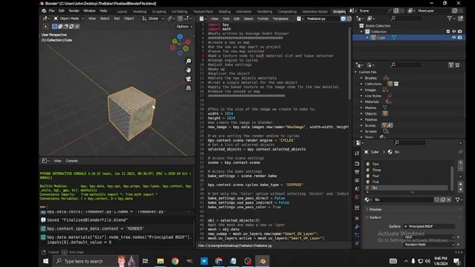Click the Principled BSDF surface button
475x267 pixels.
click(428, 226)
